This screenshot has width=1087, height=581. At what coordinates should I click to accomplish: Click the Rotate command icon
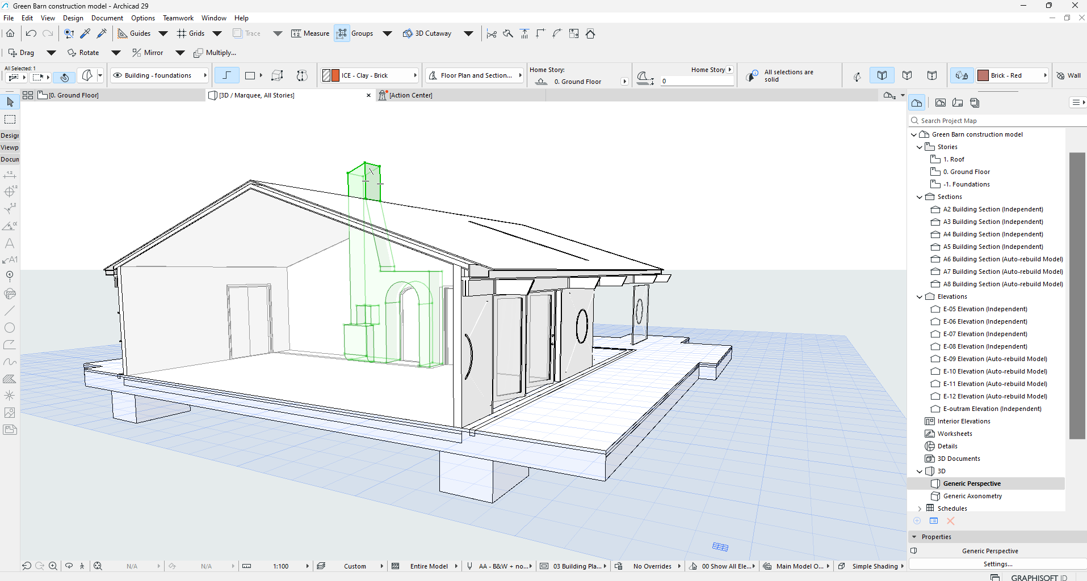(72, 53)
